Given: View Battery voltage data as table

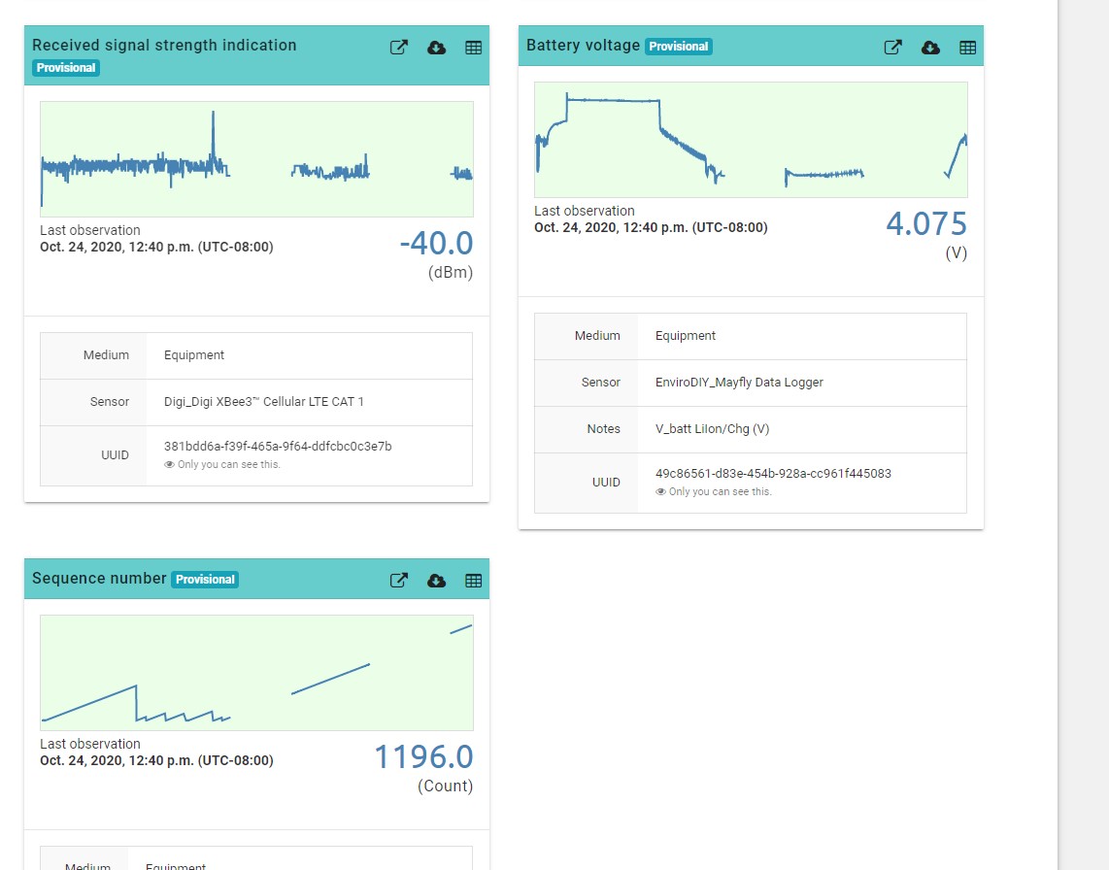Looking at the screenshot, I should [967, 47].
